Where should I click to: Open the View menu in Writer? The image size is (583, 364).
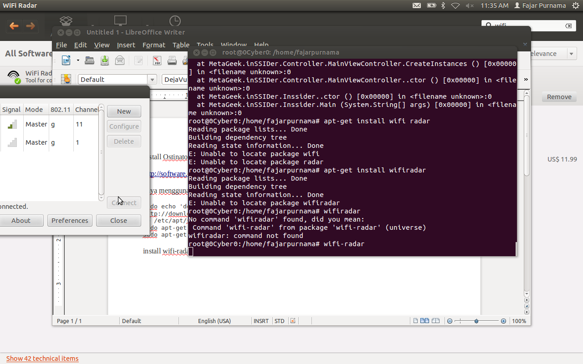(x=102, y=45)
